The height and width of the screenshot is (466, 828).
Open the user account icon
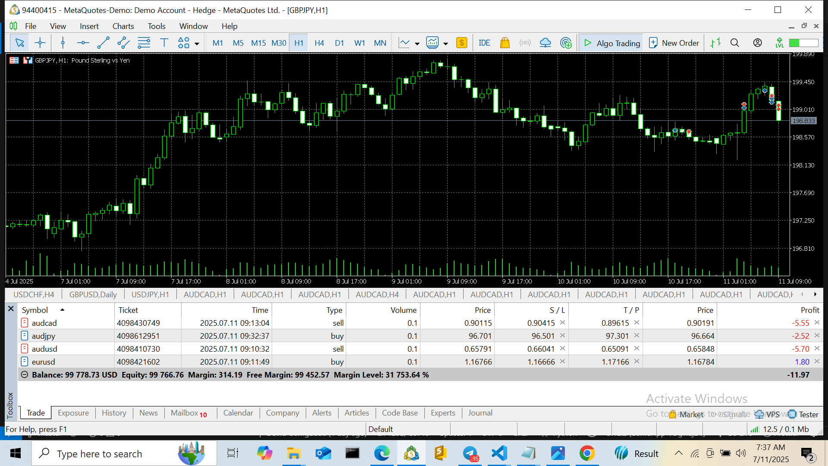pos(757,43)
